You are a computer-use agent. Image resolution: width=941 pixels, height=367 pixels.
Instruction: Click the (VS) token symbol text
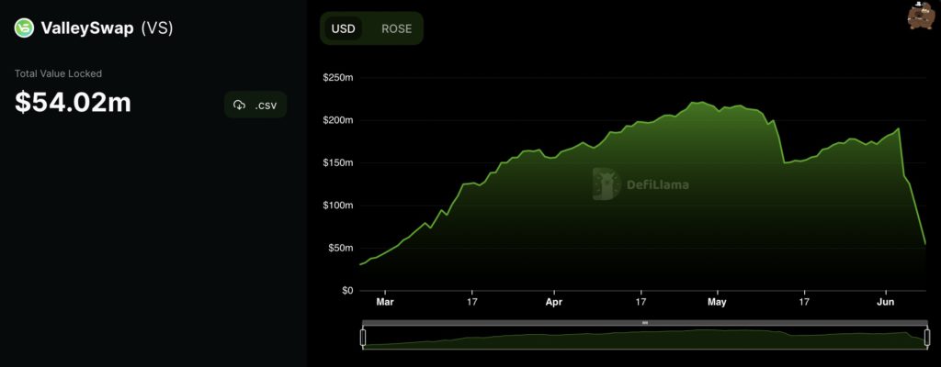pos(156,28)
